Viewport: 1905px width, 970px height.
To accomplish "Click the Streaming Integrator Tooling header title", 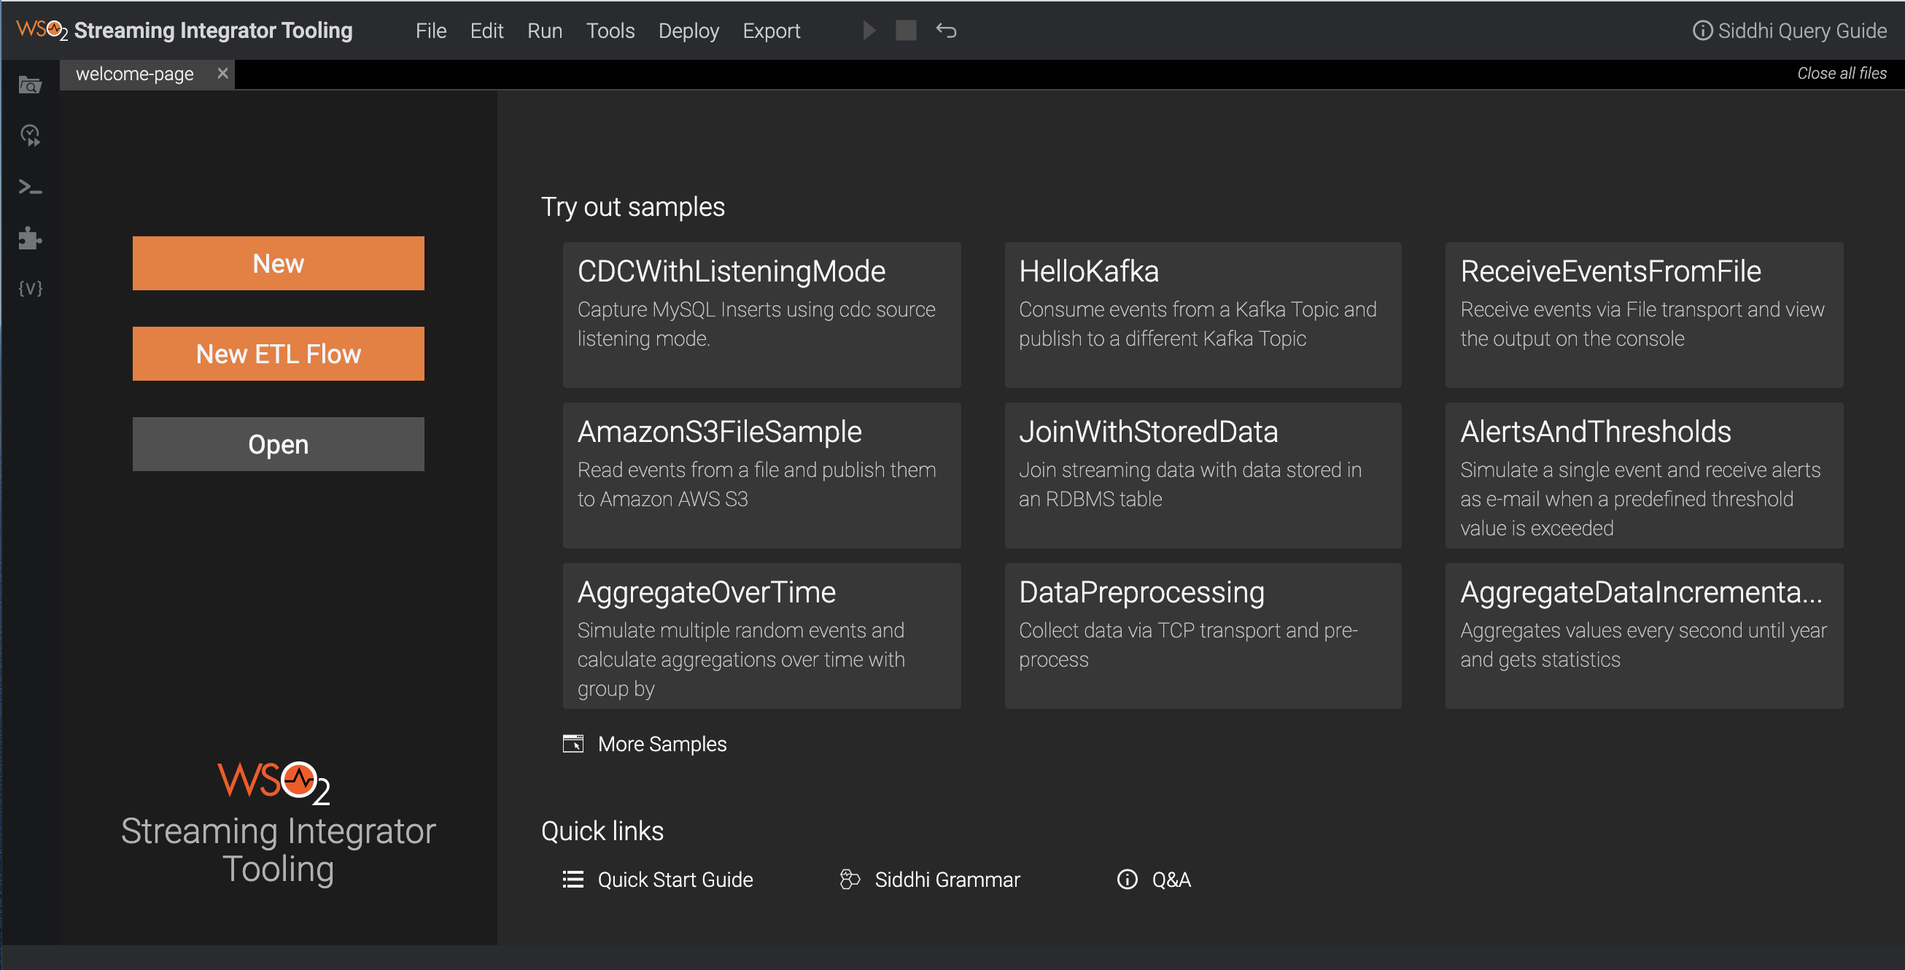I will point(213,31).
